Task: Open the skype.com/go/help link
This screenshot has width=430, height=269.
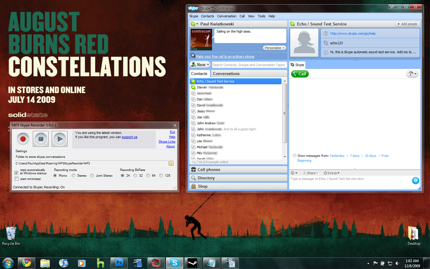Action: 353,33
